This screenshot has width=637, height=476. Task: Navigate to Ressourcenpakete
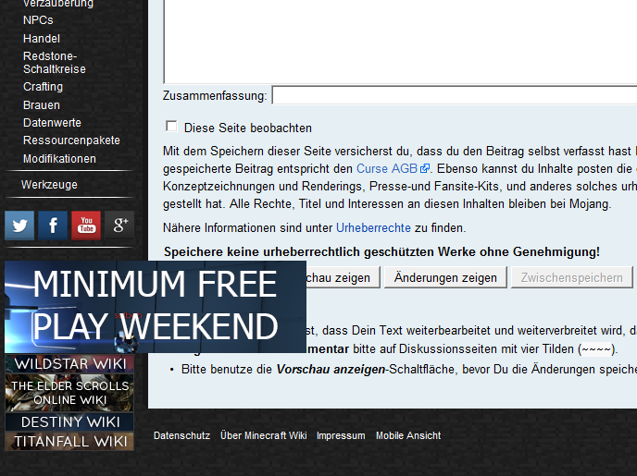71,140
